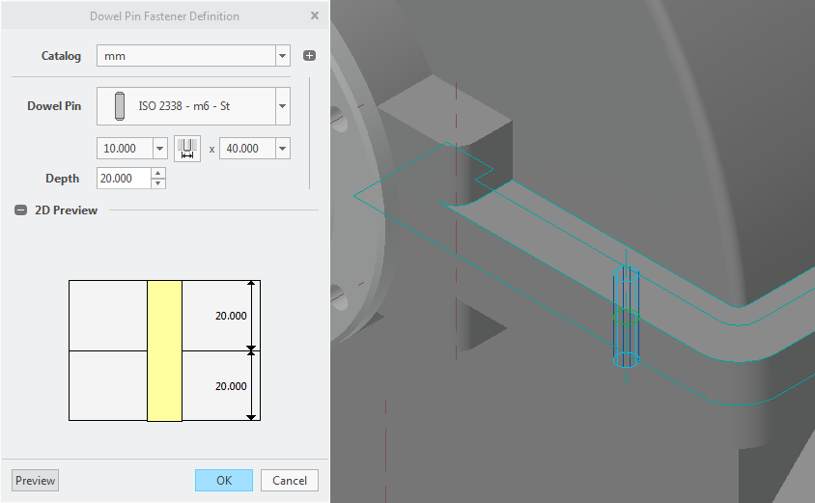Click the upper 20.000 dimension in the preview
This screenshot has height=503, width=815.
(x=231, y=316)
